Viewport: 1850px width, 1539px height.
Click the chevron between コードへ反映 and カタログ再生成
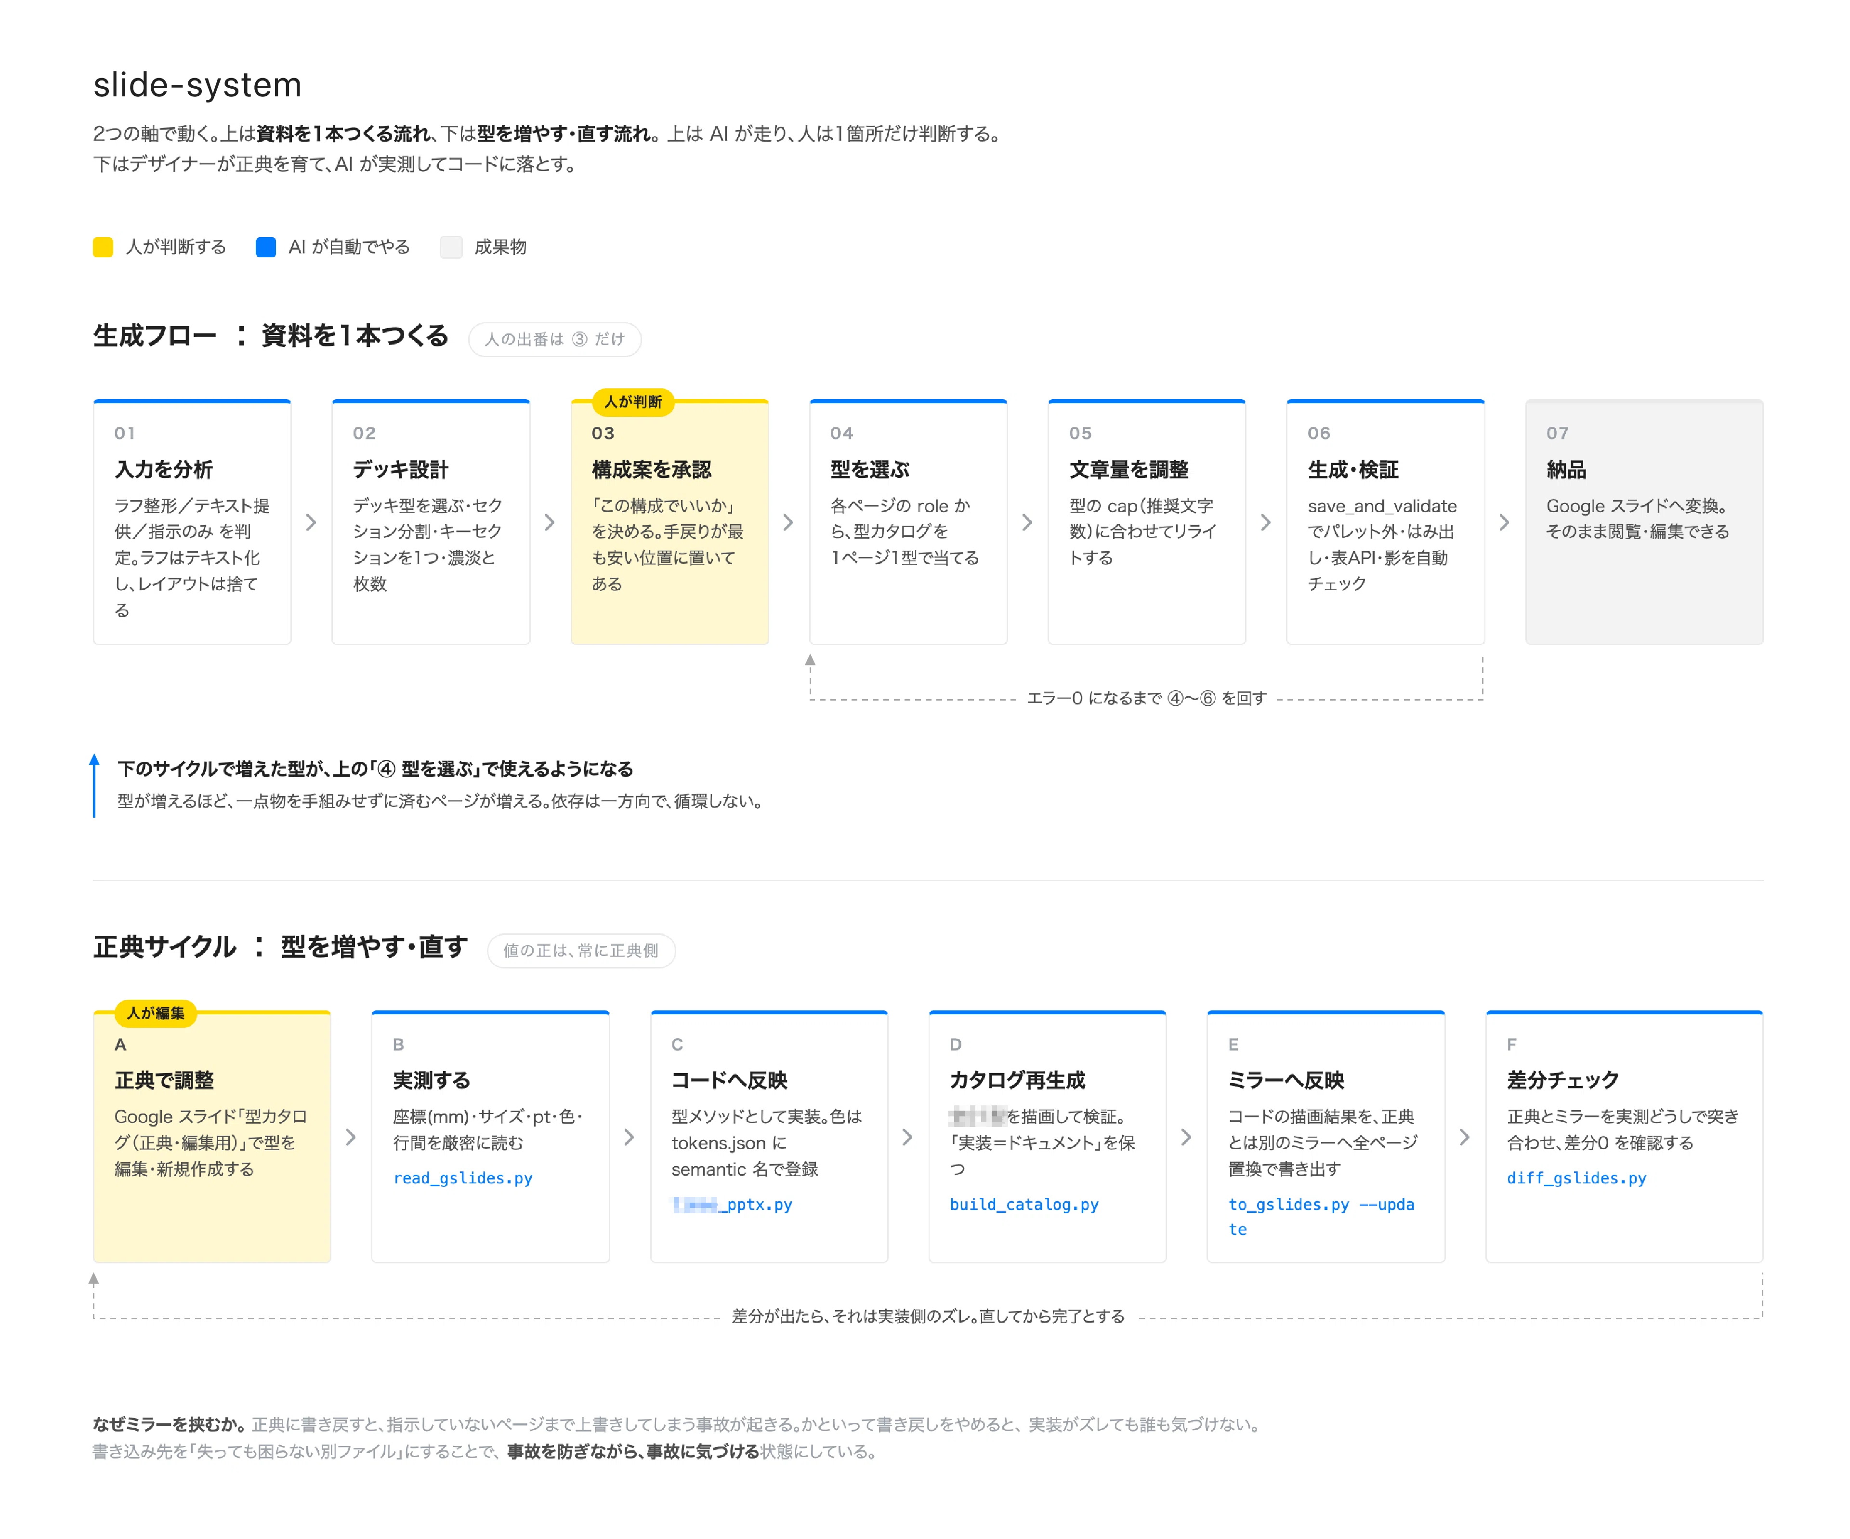pyautogui.click(x=907, y=1137)
